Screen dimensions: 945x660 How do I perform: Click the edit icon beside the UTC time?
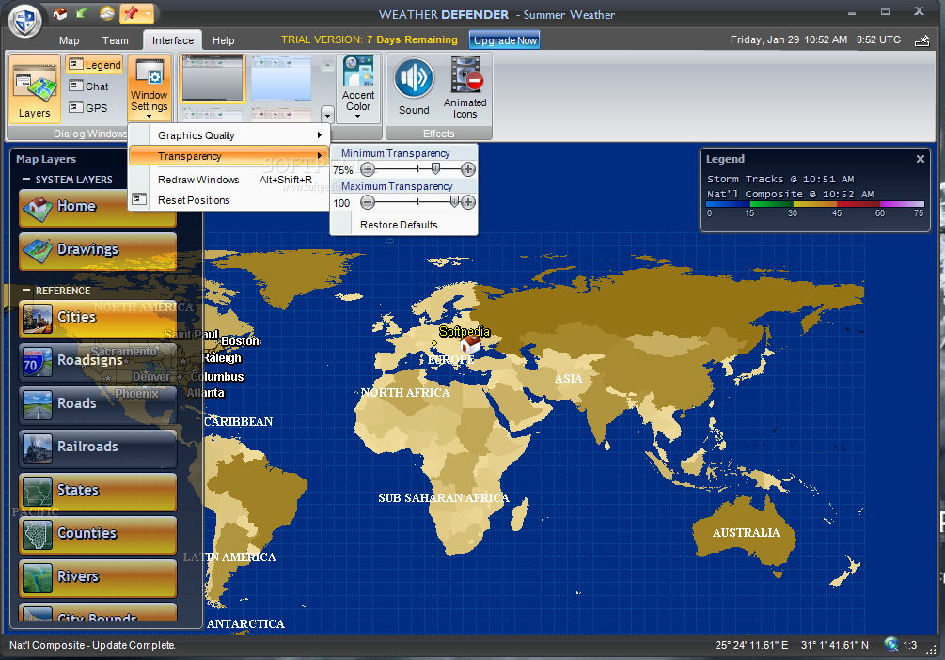[922, 40]
